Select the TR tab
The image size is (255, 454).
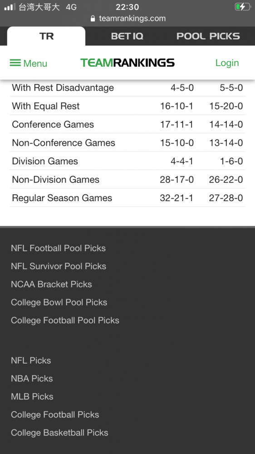coord(46,36)
